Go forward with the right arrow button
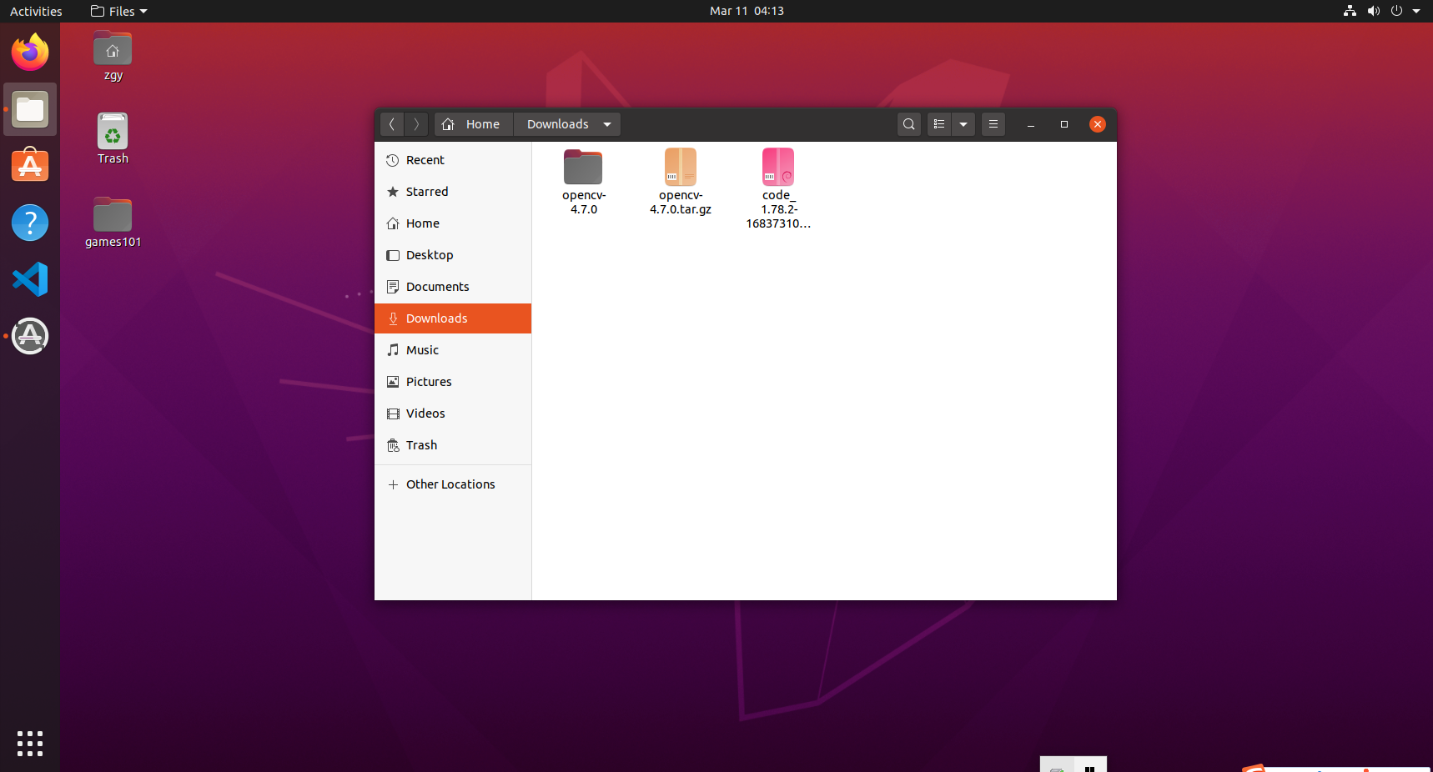The height and width of the screenshot is (772, 1433). pyautogui.click(x=416, y=124)
